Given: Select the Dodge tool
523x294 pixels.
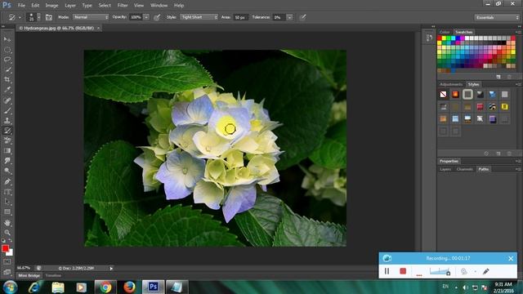Looking at the screenshot, I should pyautogui.click(x=7, y=171).
